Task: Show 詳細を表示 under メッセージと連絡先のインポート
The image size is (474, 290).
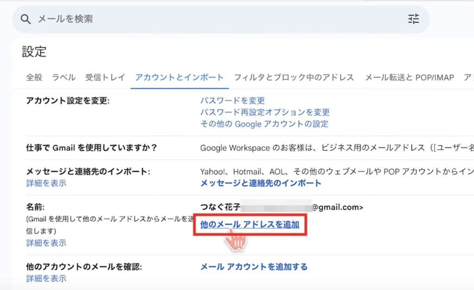Action: point(46,183)
